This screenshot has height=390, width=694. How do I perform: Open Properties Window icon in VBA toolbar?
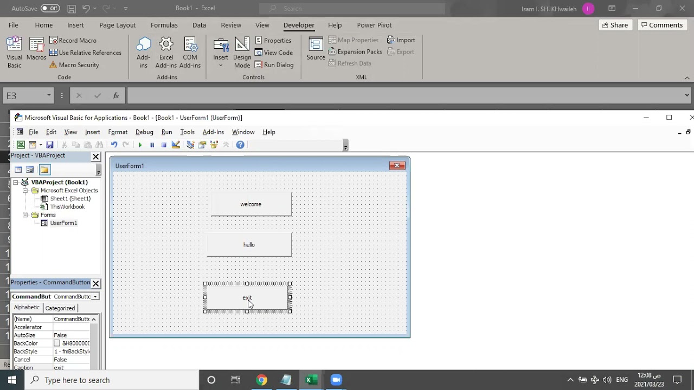pos(202,145)
